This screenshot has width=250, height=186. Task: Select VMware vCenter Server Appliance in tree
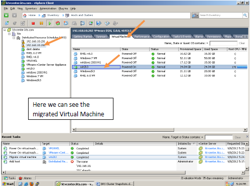click(x=46, y=65)
